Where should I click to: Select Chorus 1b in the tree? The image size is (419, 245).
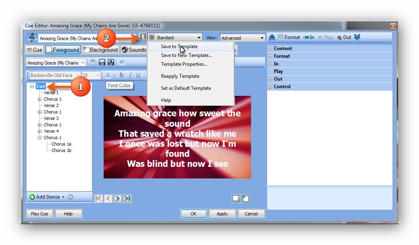pyautogui.click(x=61, y=150)
